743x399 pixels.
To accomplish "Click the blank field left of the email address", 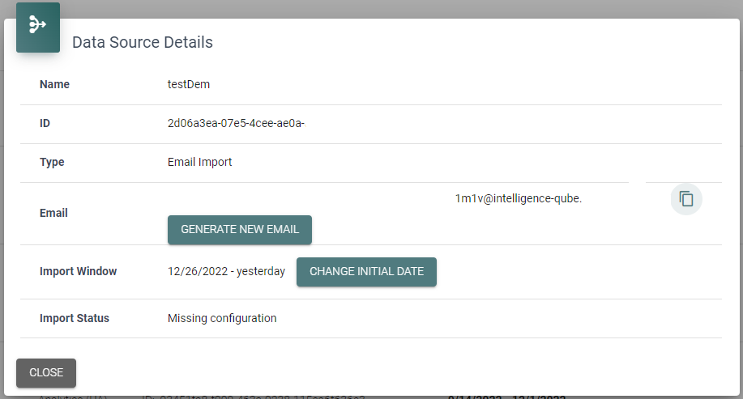I will point(308,198).
